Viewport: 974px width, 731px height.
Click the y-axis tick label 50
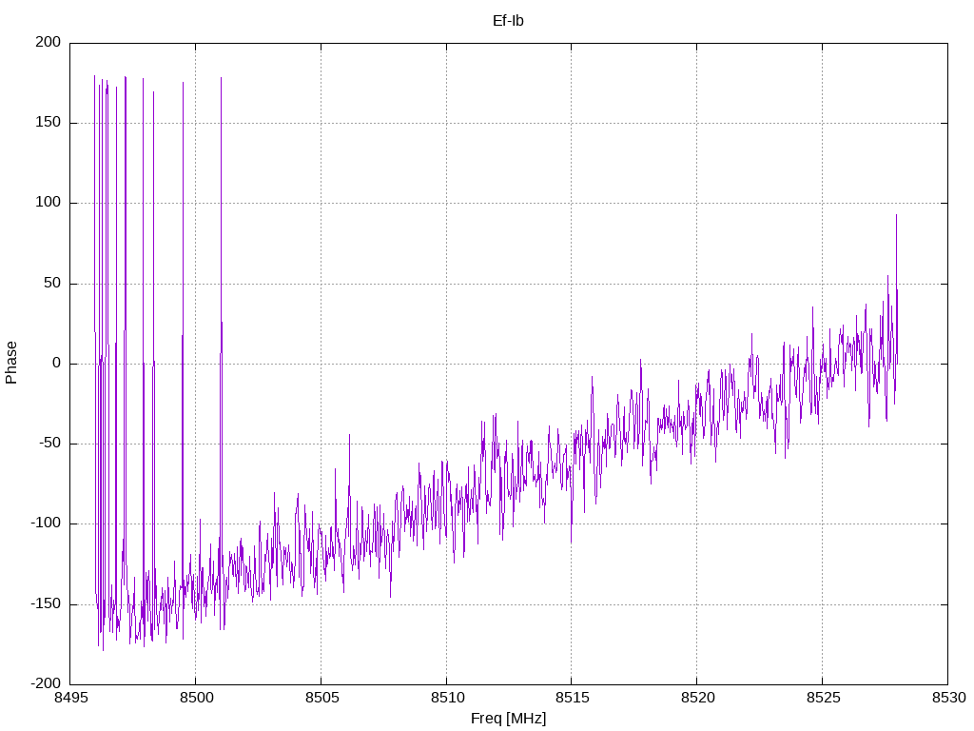coord(53,284)
